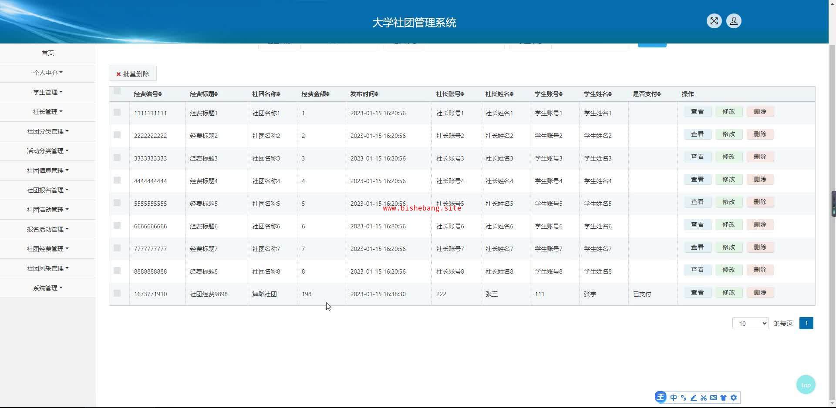Mark the checkbox for row 7777777777
The image size is (836, 408).
point(117,248)
